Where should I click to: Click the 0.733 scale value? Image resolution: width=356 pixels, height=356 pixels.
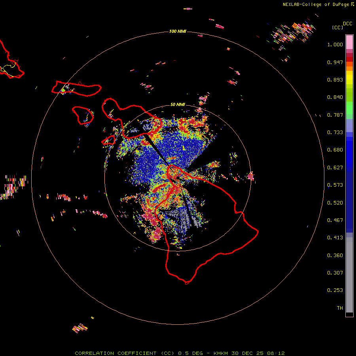[x=335, y=133]
